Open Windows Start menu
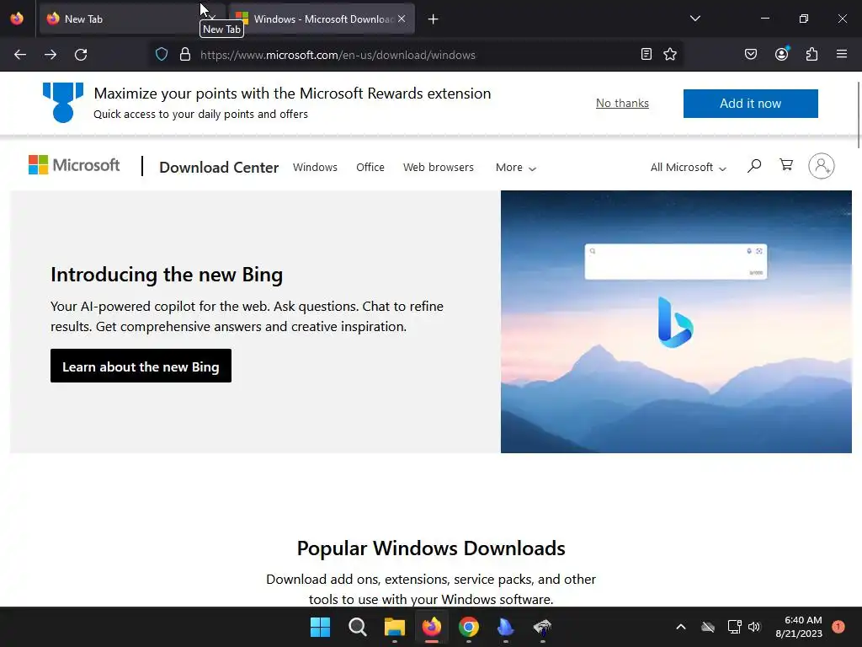The image size is (862, 647). (x=321, y=627)
